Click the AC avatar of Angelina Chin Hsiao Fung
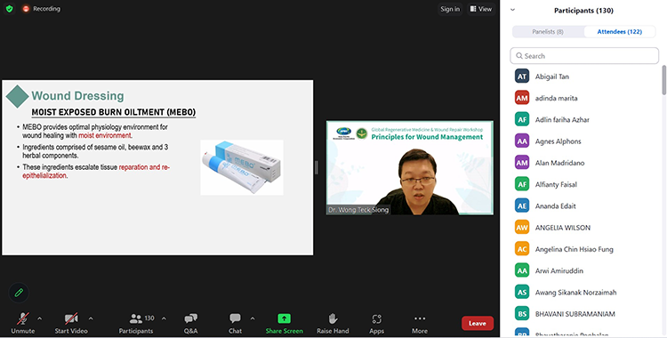667x338 pixels. point(522,249)
